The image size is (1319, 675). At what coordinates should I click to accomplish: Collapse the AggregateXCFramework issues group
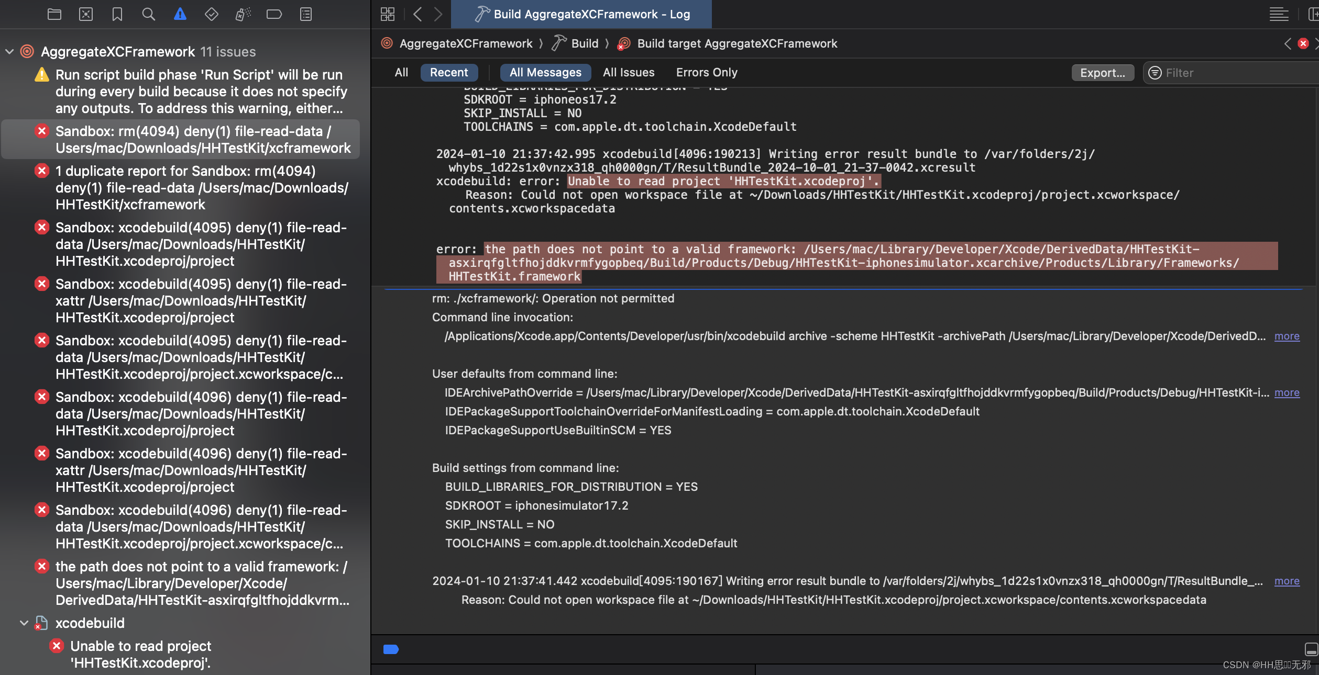click(x=9, y=51)
